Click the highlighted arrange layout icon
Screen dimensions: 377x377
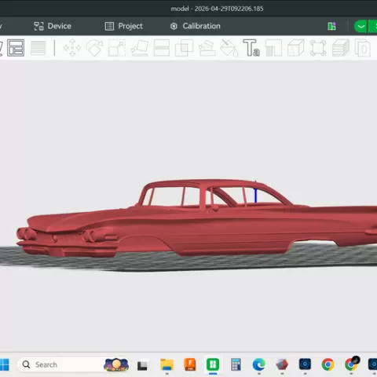click(16, 48)
